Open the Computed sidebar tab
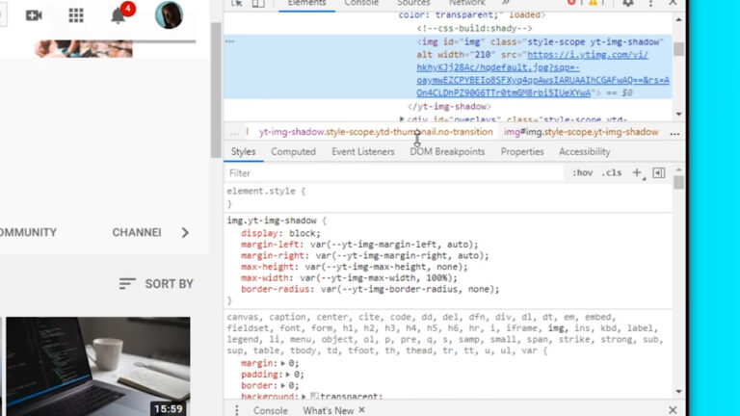This screenshot has height=416, width=740. click(293, 152)
